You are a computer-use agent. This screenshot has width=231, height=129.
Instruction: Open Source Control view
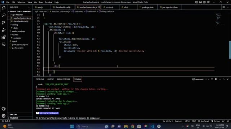[4, 23]
